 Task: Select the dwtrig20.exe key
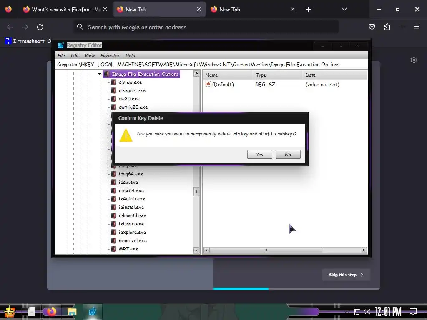coord(133,107)
